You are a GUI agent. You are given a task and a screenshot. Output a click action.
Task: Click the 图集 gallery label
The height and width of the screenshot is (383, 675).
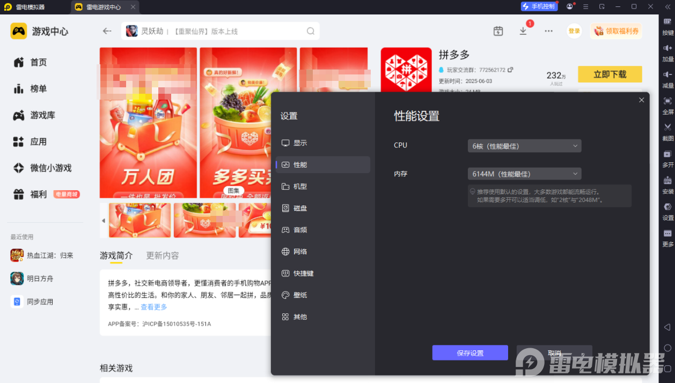coord(233,190)
